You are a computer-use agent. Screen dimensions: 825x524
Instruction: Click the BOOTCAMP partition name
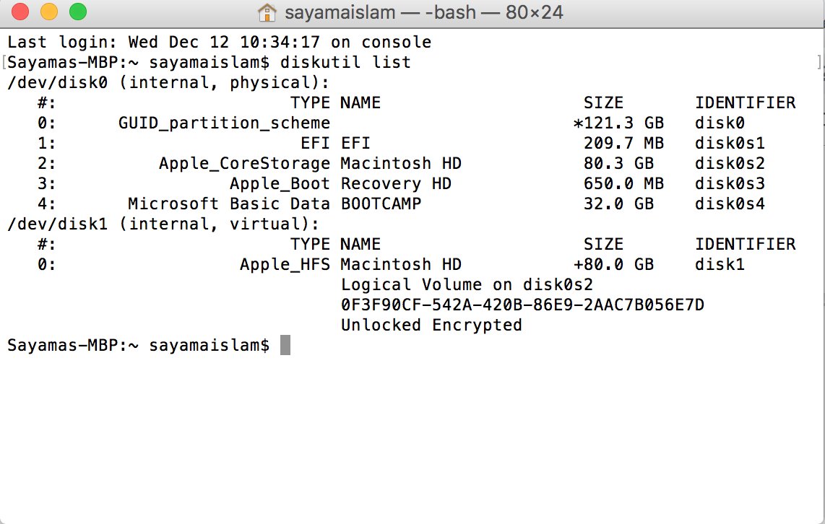[381, 204]
